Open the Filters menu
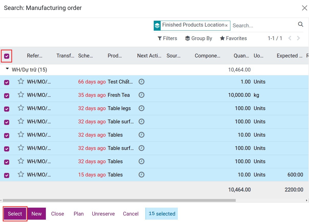The height and width of the screenshot is (224, 309). [167, 38]
